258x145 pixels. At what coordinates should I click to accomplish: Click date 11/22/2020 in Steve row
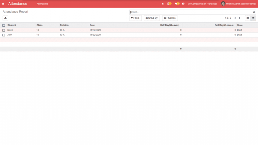click(x=95, y=30)
